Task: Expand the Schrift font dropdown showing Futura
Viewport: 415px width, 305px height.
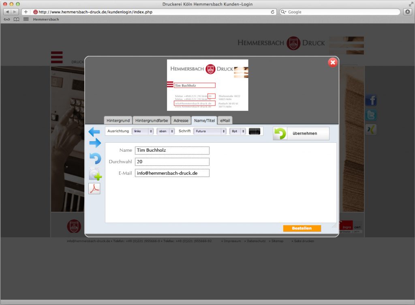Action: [x=210, y=131]
